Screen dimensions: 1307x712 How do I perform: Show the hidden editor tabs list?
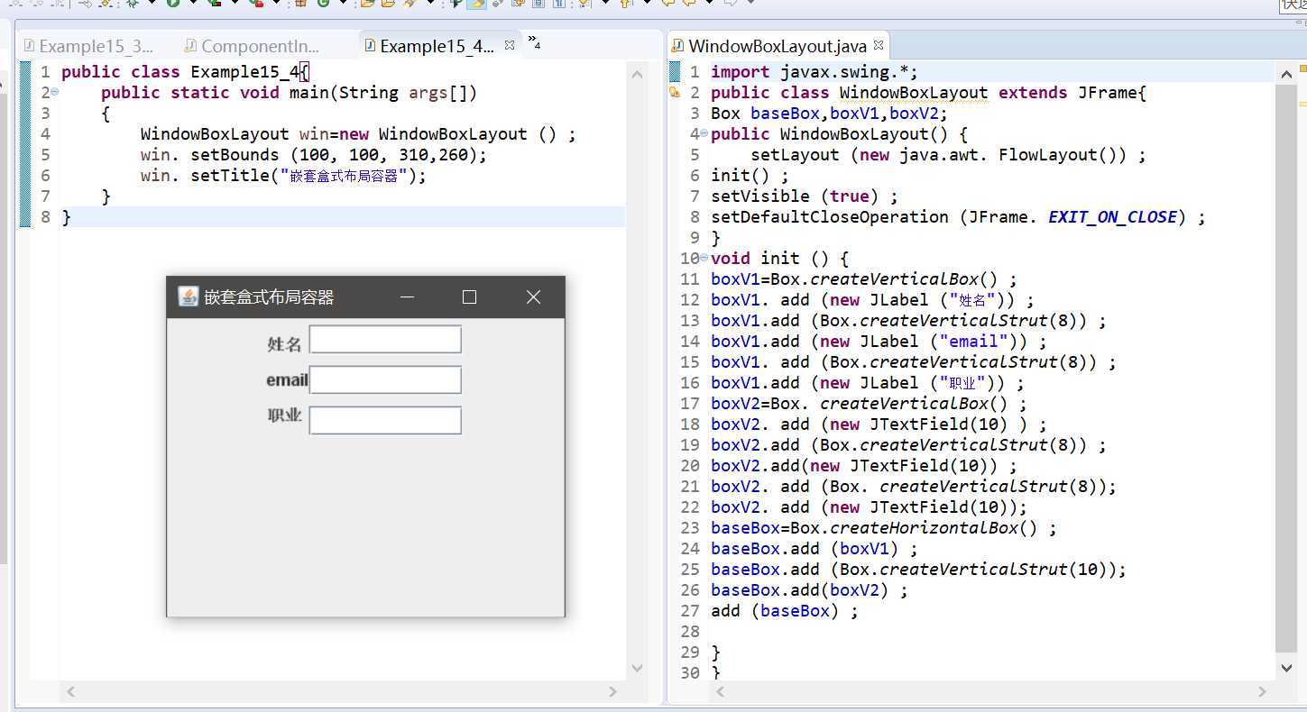534,42
